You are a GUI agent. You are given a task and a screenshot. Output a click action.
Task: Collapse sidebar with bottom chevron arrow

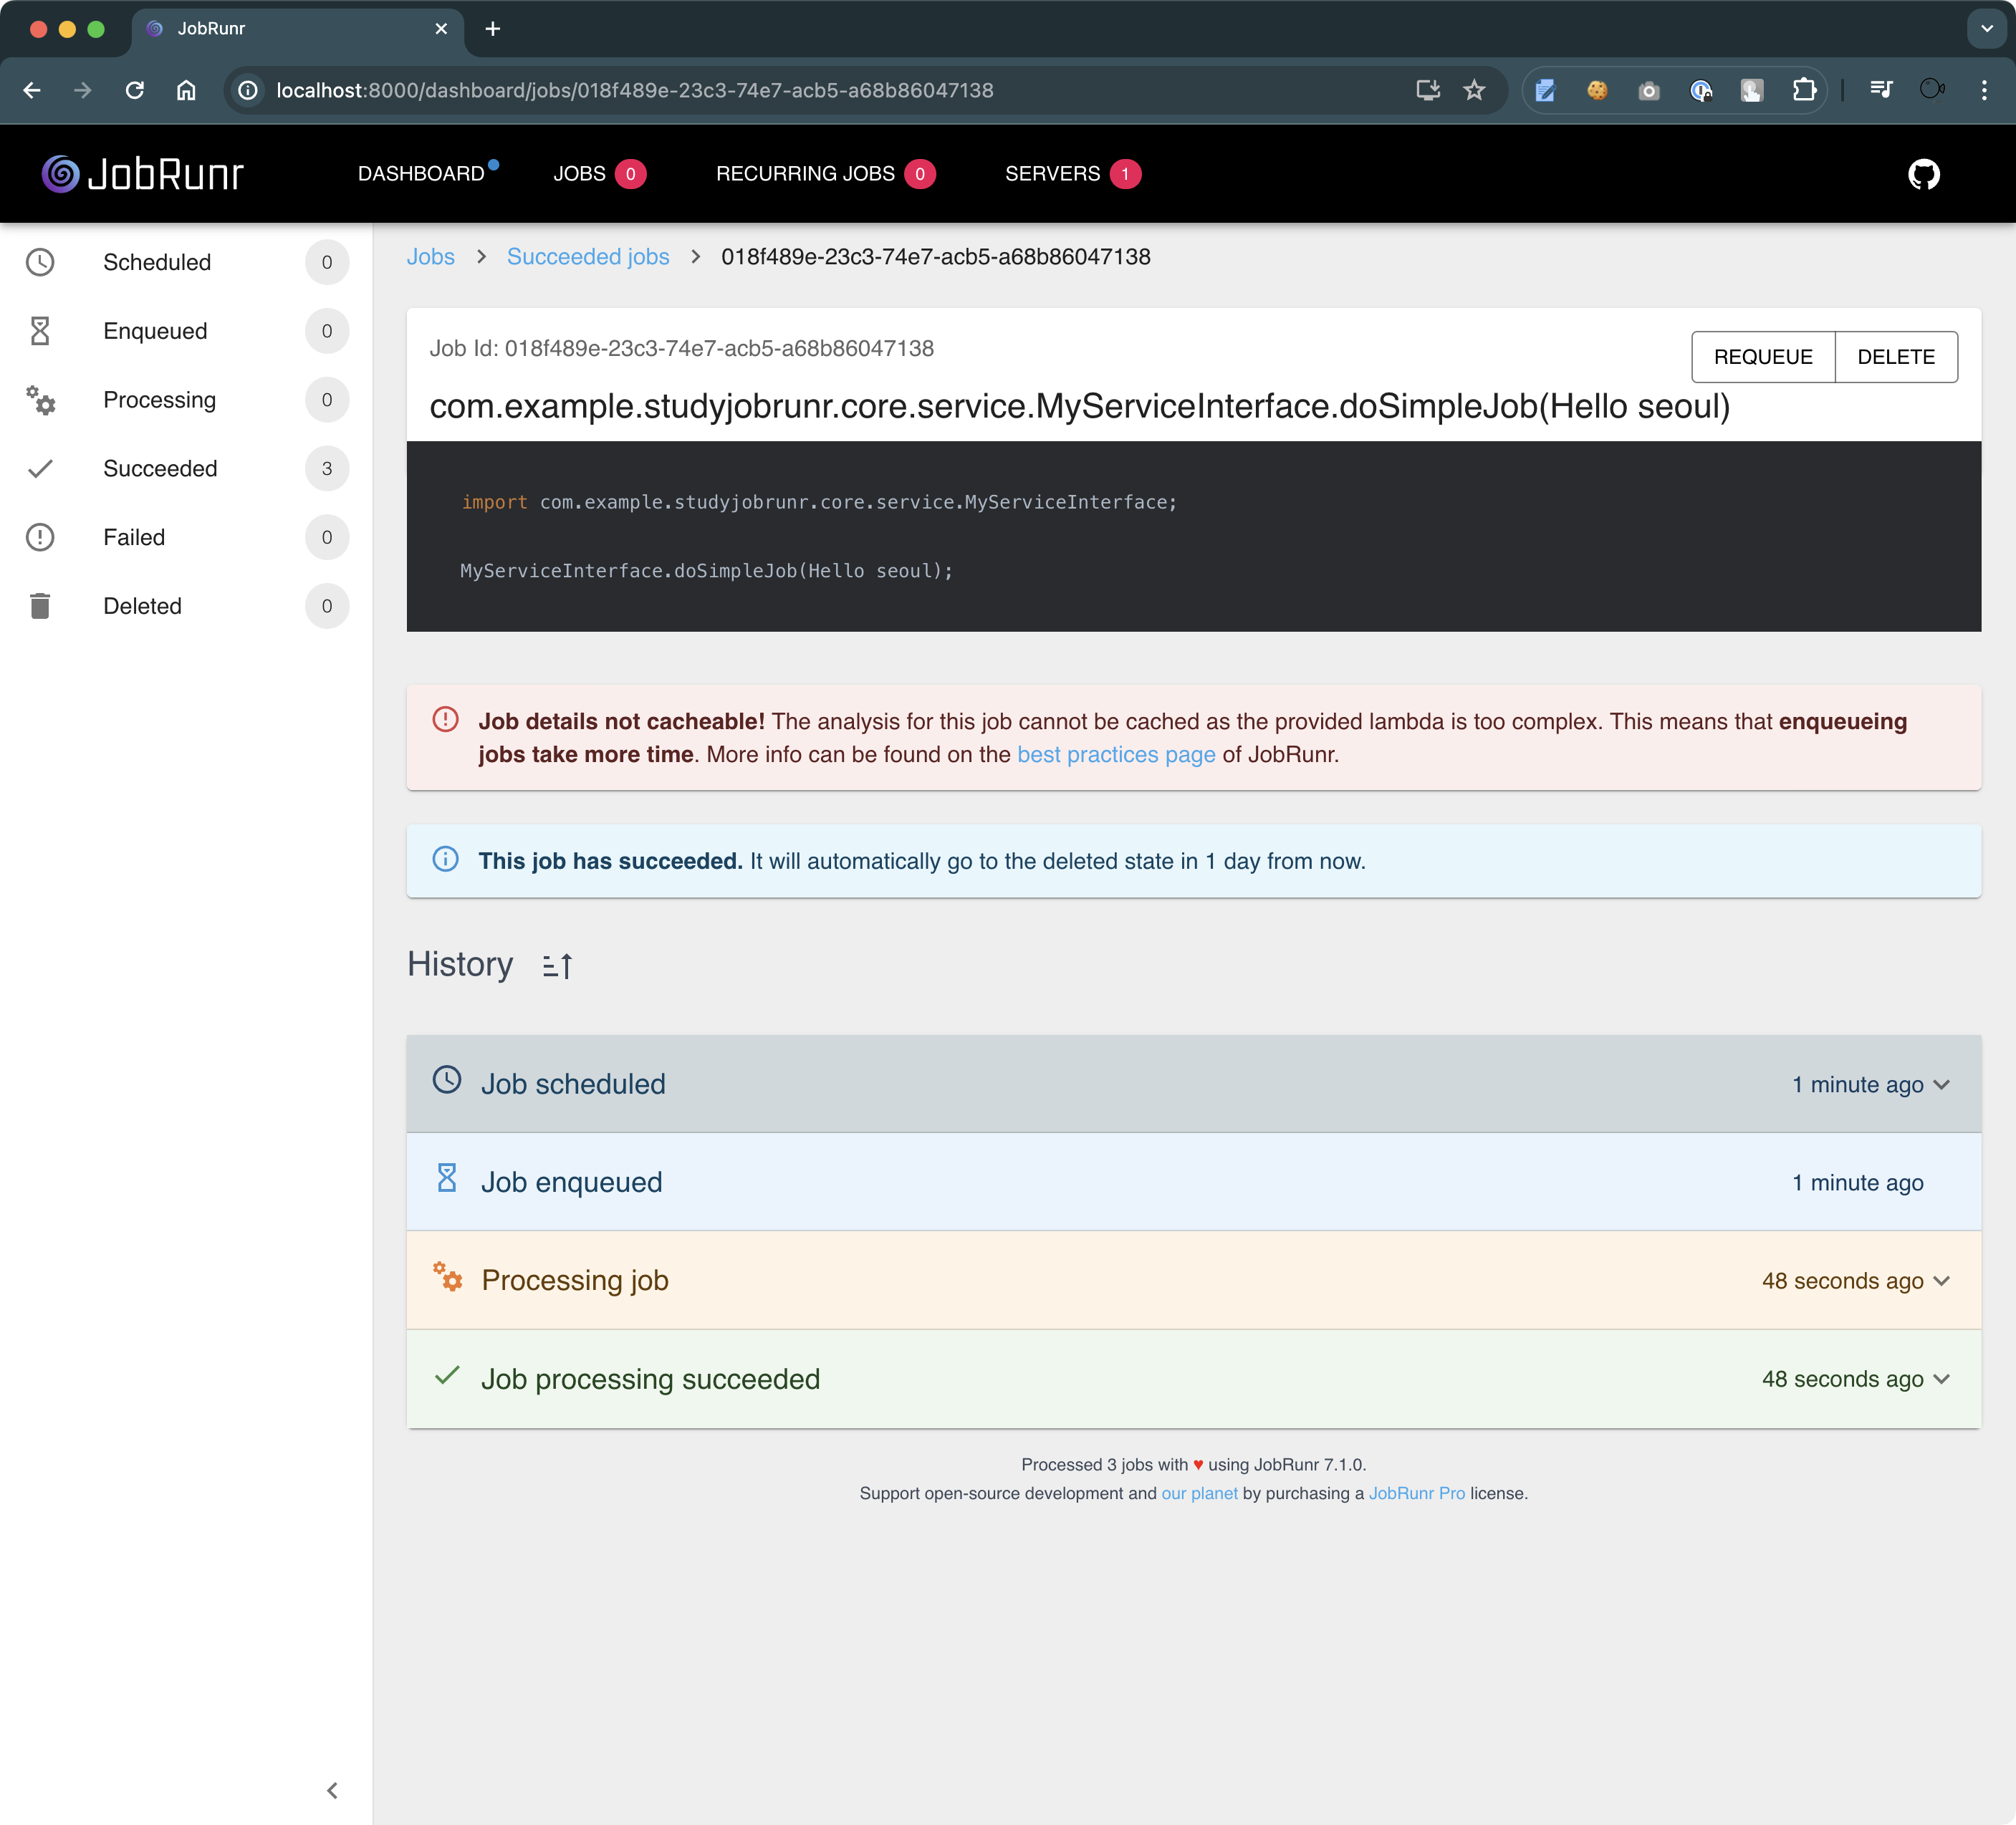332,1790
